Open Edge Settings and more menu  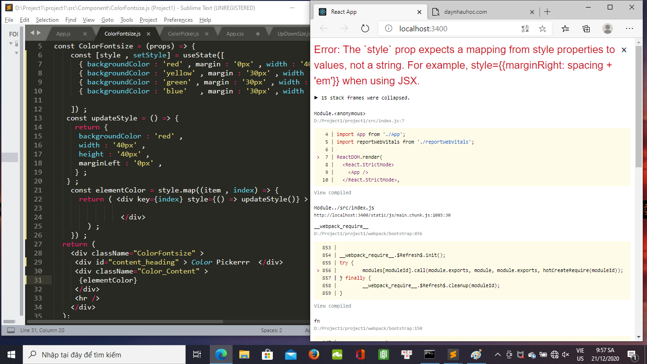tap(629, 28)
